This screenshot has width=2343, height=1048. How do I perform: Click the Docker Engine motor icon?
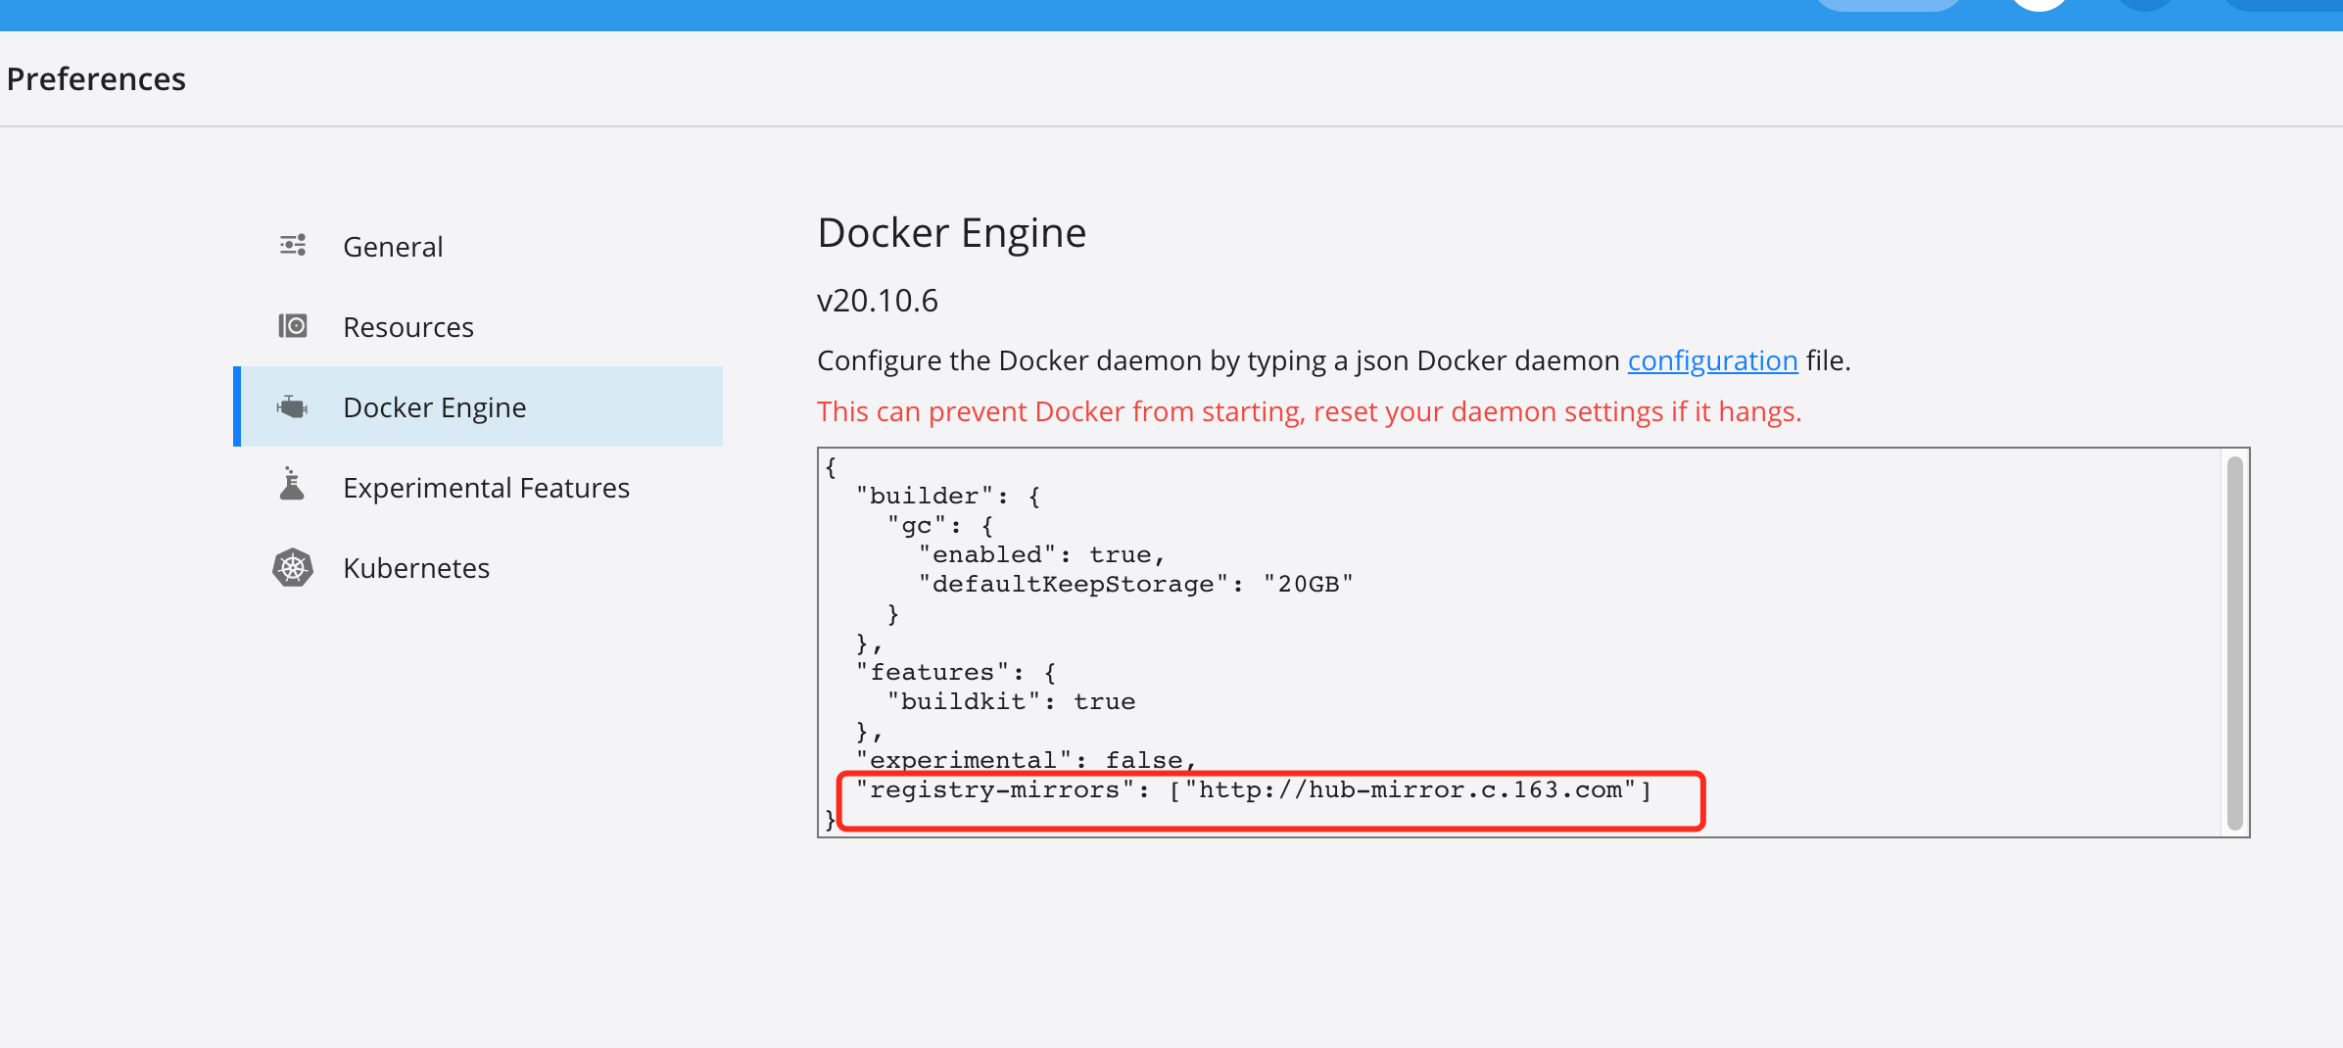(x=293, y=406)
